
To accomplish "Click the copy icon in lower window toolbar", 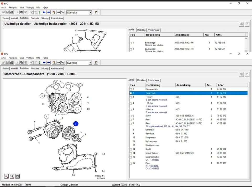I will 22,63.
